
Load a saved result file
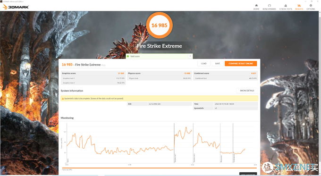pyautogui.click(x=204, y=63)
